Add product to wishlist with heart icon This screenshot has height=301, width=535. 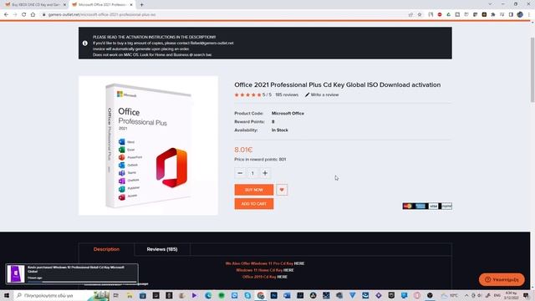(x=282, y=190)
